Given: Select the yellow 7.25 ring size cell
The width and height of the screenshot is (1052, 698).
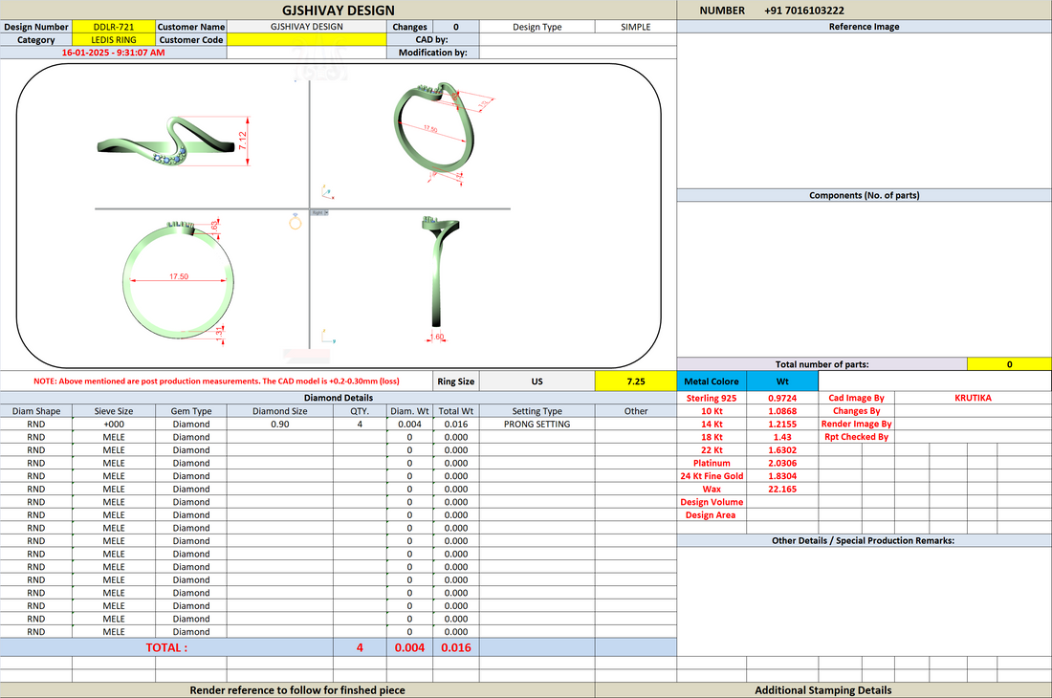Looking at the screenshot, I should pyautogui.click(x=635, y=381).
